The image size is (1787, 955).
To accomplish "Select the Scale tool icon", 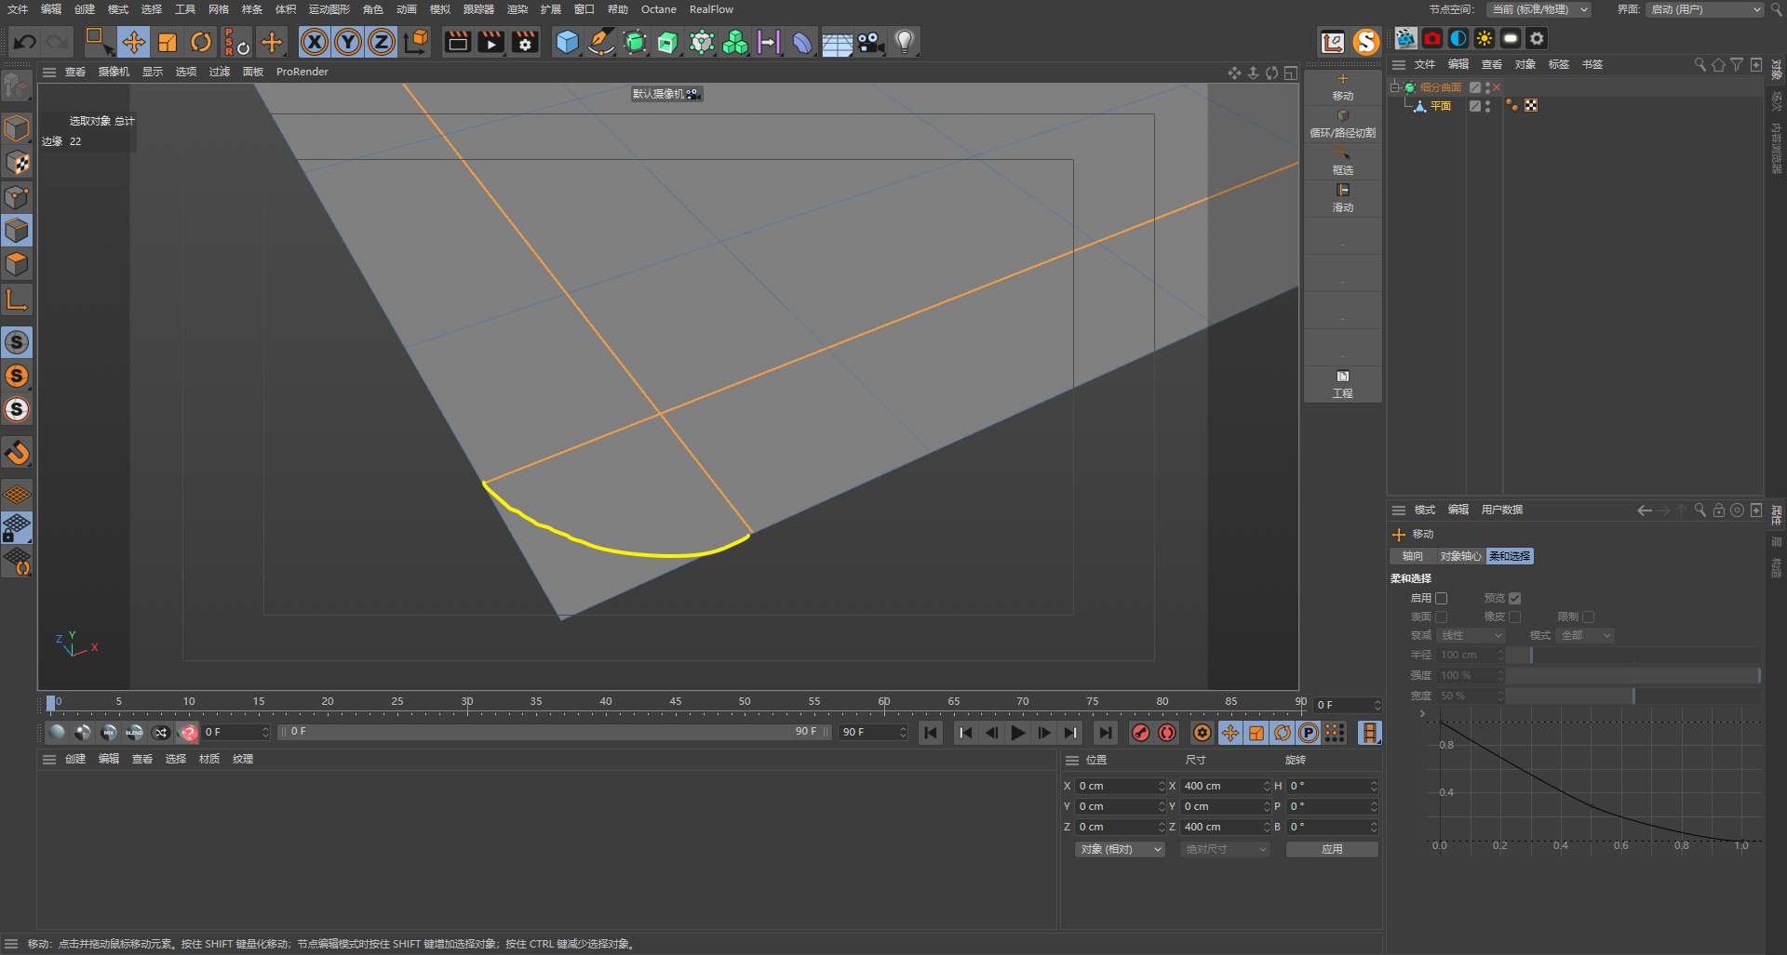I will click(168, 42).
